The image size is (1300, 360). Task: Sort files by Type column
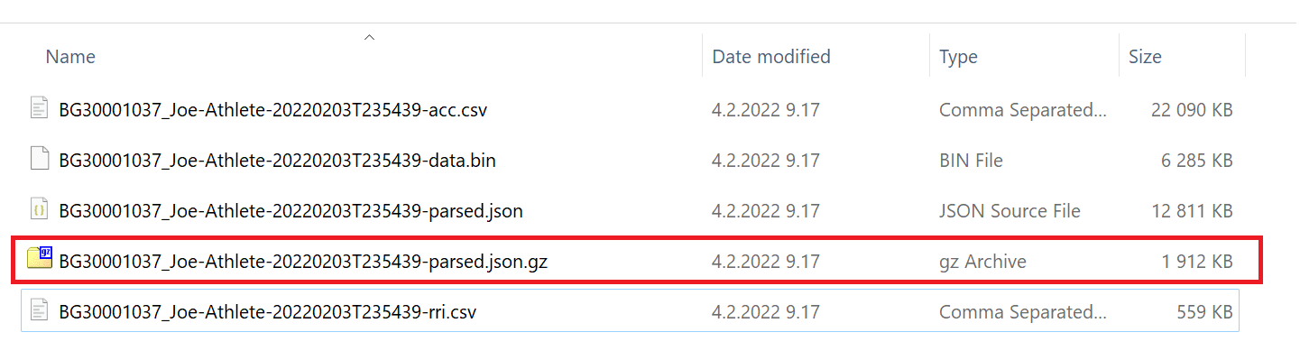958,56
